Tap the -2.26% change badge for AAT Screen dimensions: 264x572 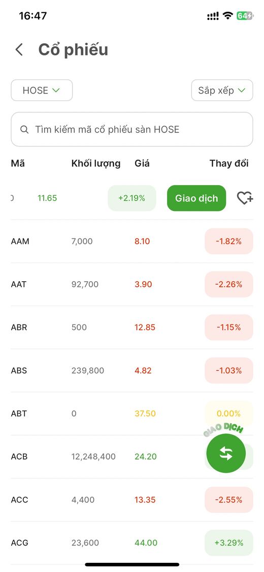pyautogui.click(x=228, y=284)
